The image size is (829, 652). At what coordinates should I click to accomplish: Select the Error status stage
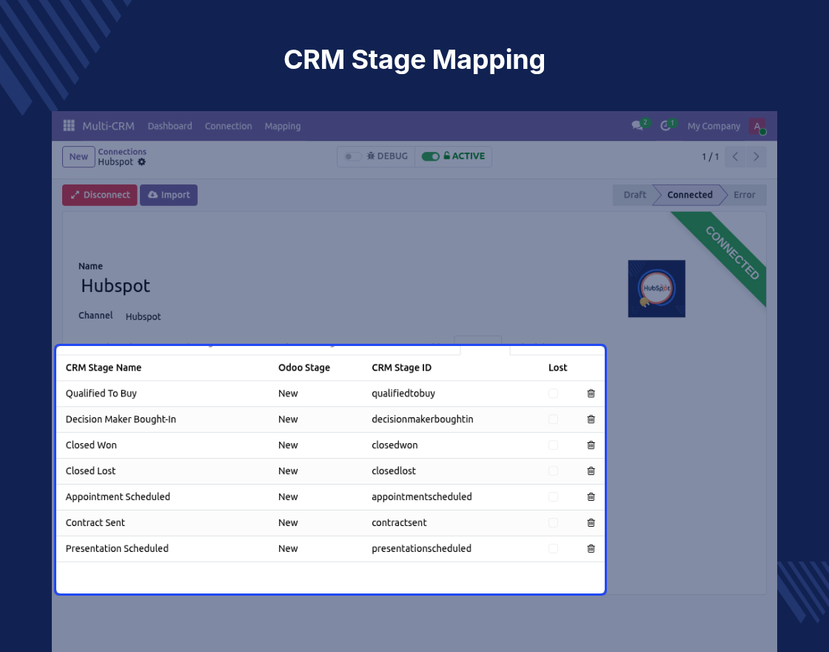(x=745, y=195)
